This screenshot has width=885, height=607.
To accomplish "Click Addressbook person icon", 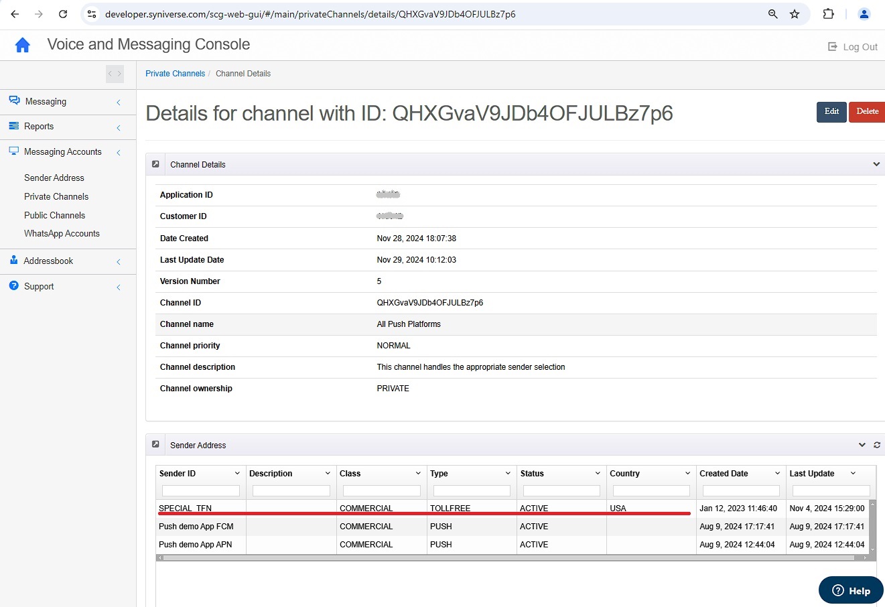I will click(x=14, y=260).
